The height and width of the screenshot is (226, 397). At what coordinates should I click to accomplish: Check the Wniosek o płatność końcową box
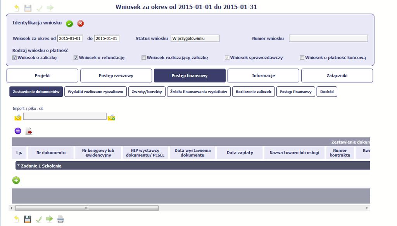click(x=302, y=58)
